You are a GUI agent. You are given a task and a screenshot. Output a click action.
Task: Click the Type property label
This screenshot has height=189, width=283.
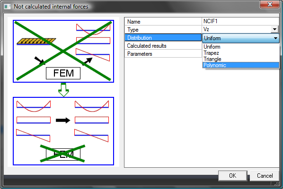click(133, 30)
